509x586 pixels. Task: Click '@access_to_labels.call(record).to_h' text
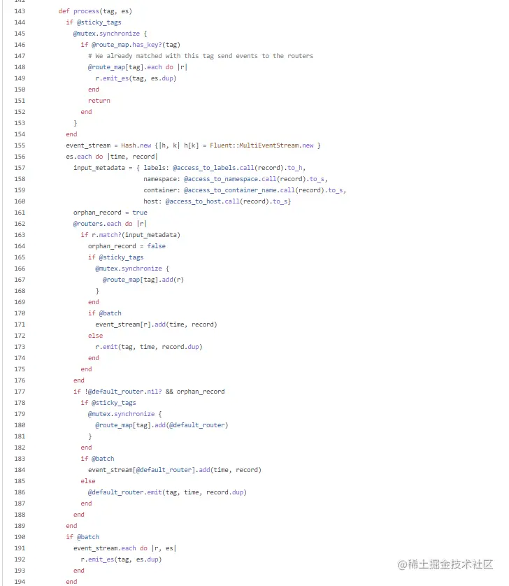[x=239, y=168]
